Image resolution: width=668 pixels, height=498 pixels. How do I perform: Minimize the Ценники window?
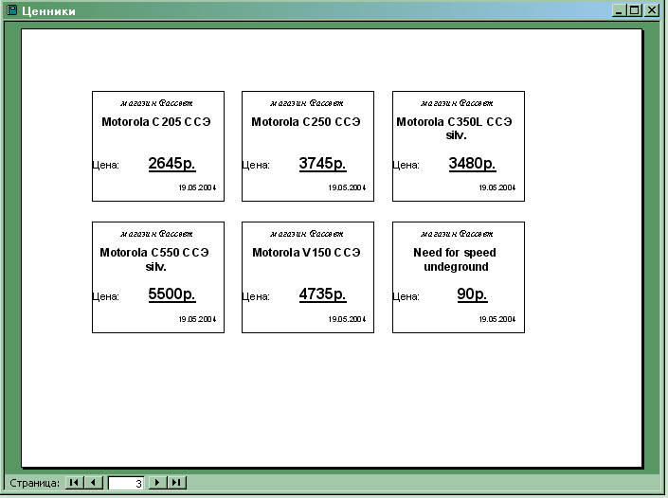[x=620, y=10]
